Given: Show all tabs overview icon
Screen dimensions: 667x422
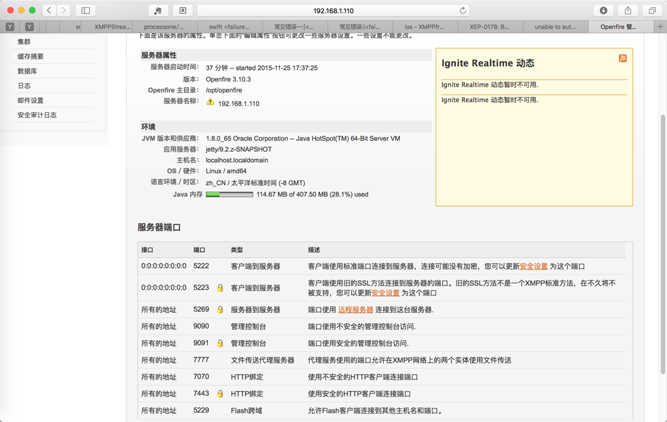Looking at the screenshot, I should [x=652, y=10].
